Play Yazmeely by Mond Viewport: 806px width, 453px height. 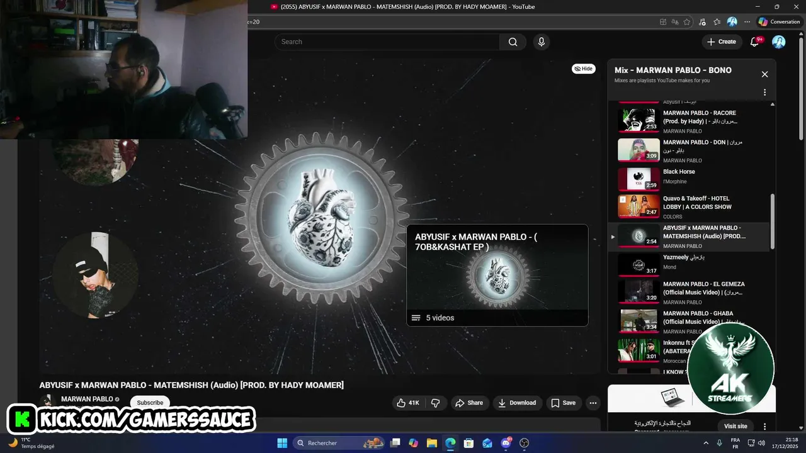coord(688,265)
